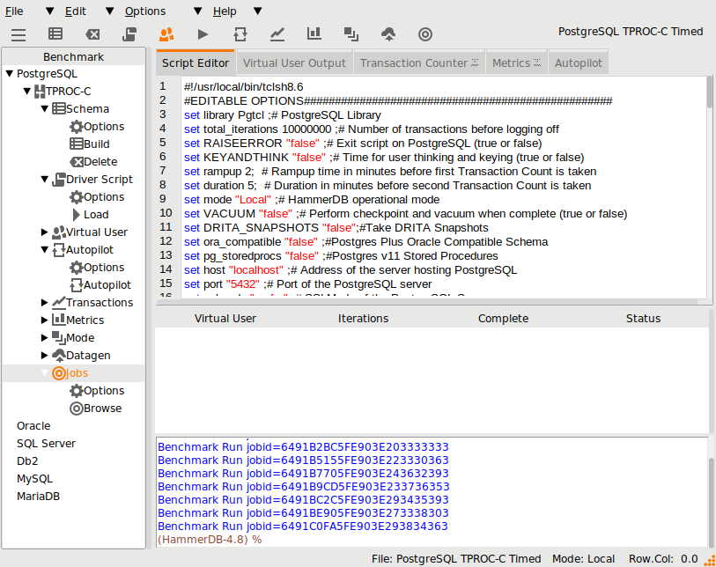Select SQL Server in benchmark tree
This screenshot has height=567, width=716.
click(x=46, y=444)
